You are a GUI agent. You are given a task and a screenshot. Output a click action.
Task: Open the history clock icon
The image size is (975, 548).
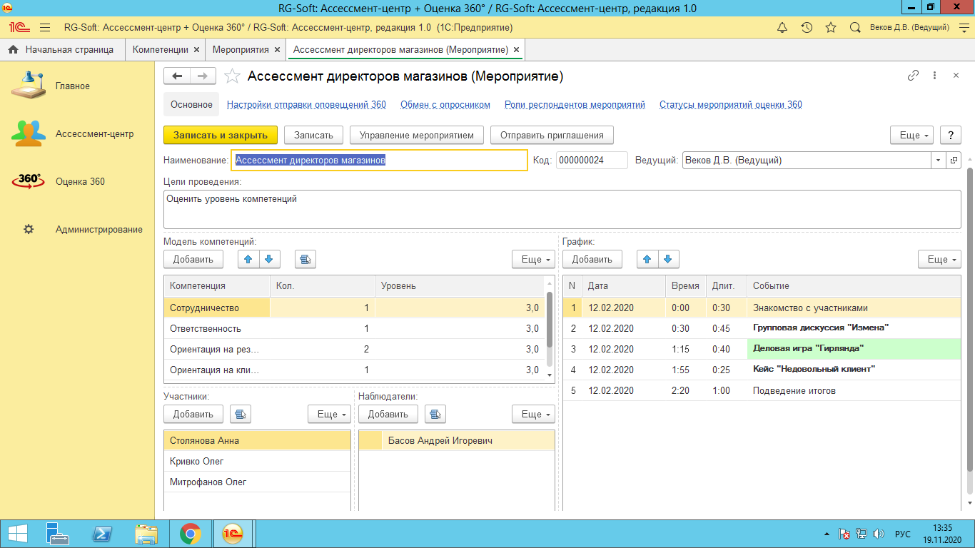807,28
